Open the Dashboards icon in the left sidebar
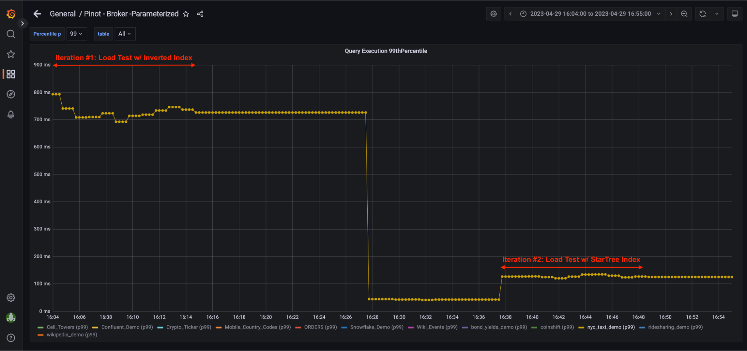This screenshot has height=351, width=747. 10,74
